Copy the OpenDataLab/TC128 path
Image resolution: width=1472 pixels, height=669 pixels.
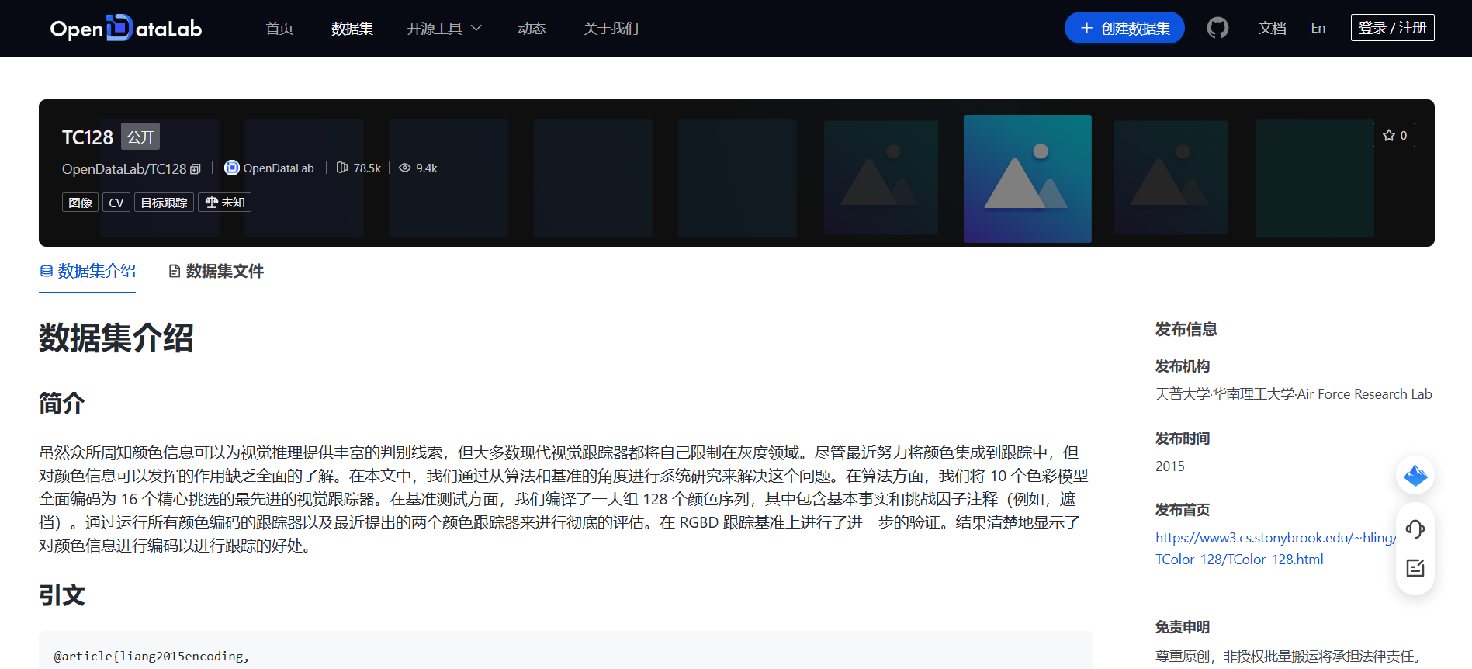point(196,169)
